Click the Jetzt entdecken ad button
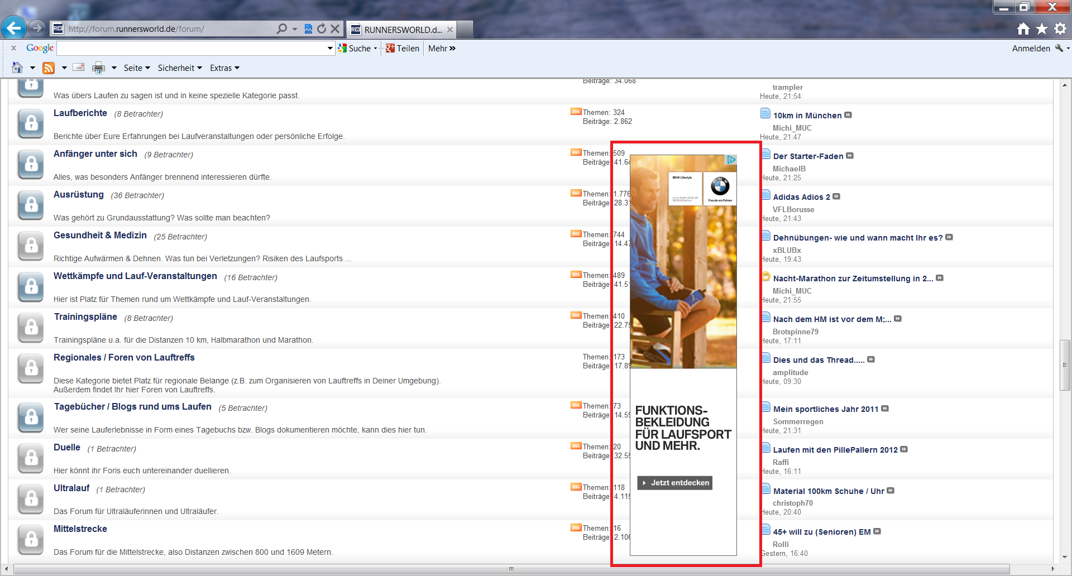Image resolution: width=1072 pixels, height=576 pixels. tap(674, 483)
